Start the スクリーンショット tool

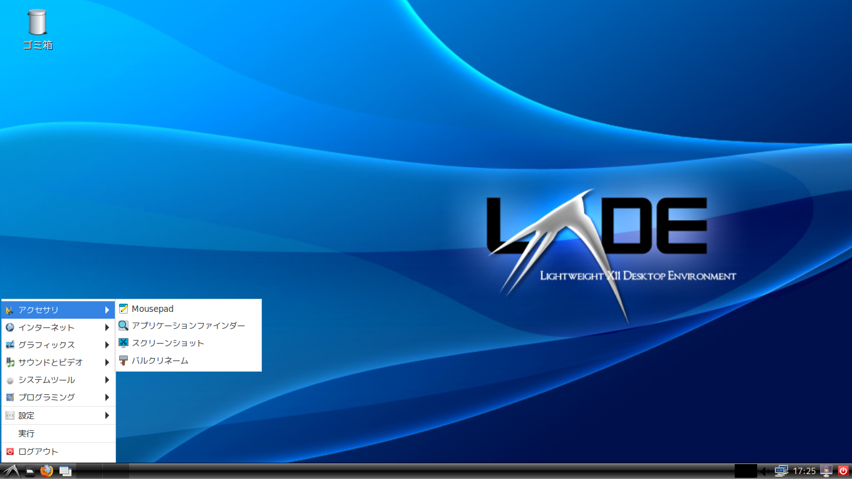188,343
